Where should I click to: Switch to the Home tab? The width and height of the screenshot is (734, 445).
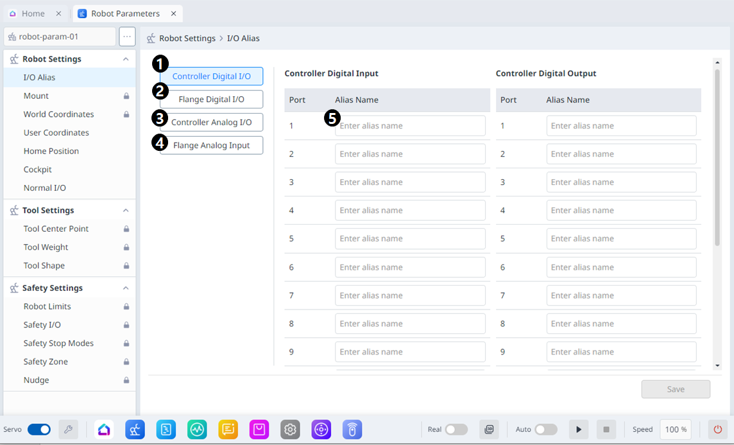pyautogui.click(x=33, y=13)
